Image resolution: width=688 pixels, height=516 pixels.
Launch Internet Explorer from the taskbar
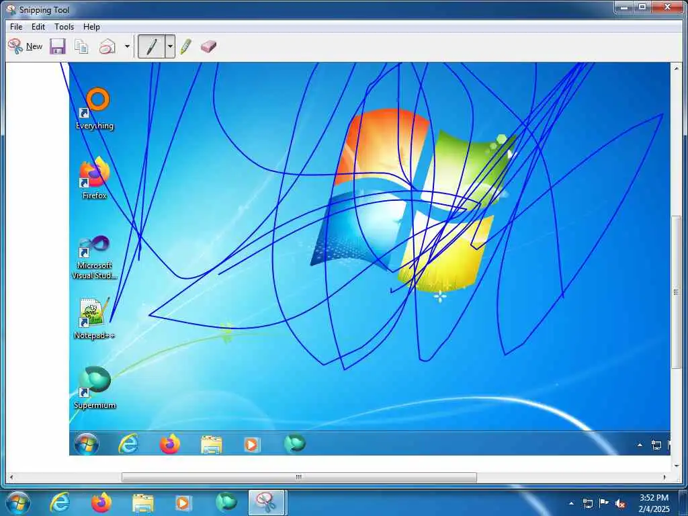(59, 503)
